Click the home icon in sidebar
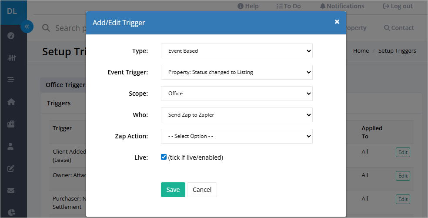This screenshot has width=428, height=218. (11, 102)
